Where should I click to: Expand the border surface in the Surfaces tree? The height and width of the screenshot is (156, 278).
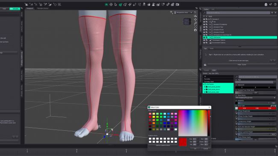tap(204, 87)
